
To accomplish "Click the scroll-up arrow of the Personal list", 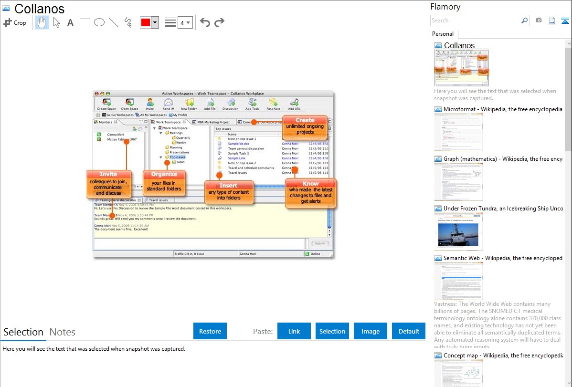I will 568,43.
